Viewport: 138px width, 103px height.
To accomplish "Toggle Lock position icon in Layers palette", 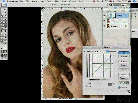I will (113, 11).
